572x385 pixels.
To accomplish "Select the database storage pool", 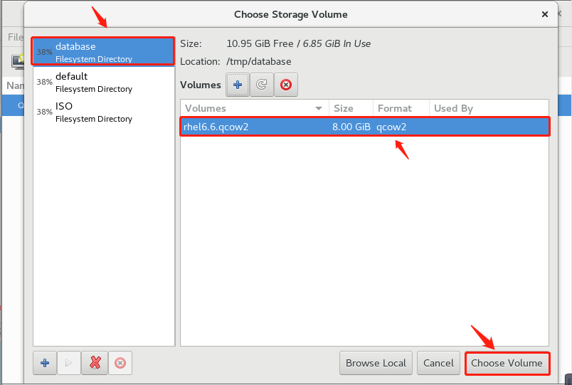I will point(104,52).
